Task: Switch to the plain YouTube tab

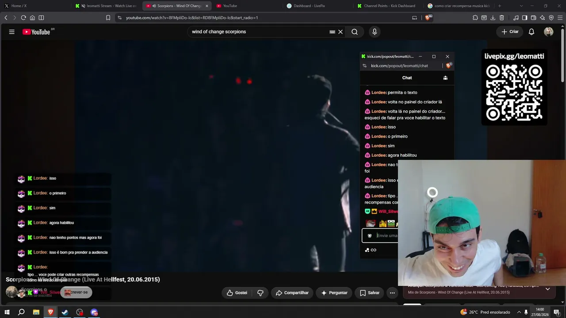Action: pos(248,6)
